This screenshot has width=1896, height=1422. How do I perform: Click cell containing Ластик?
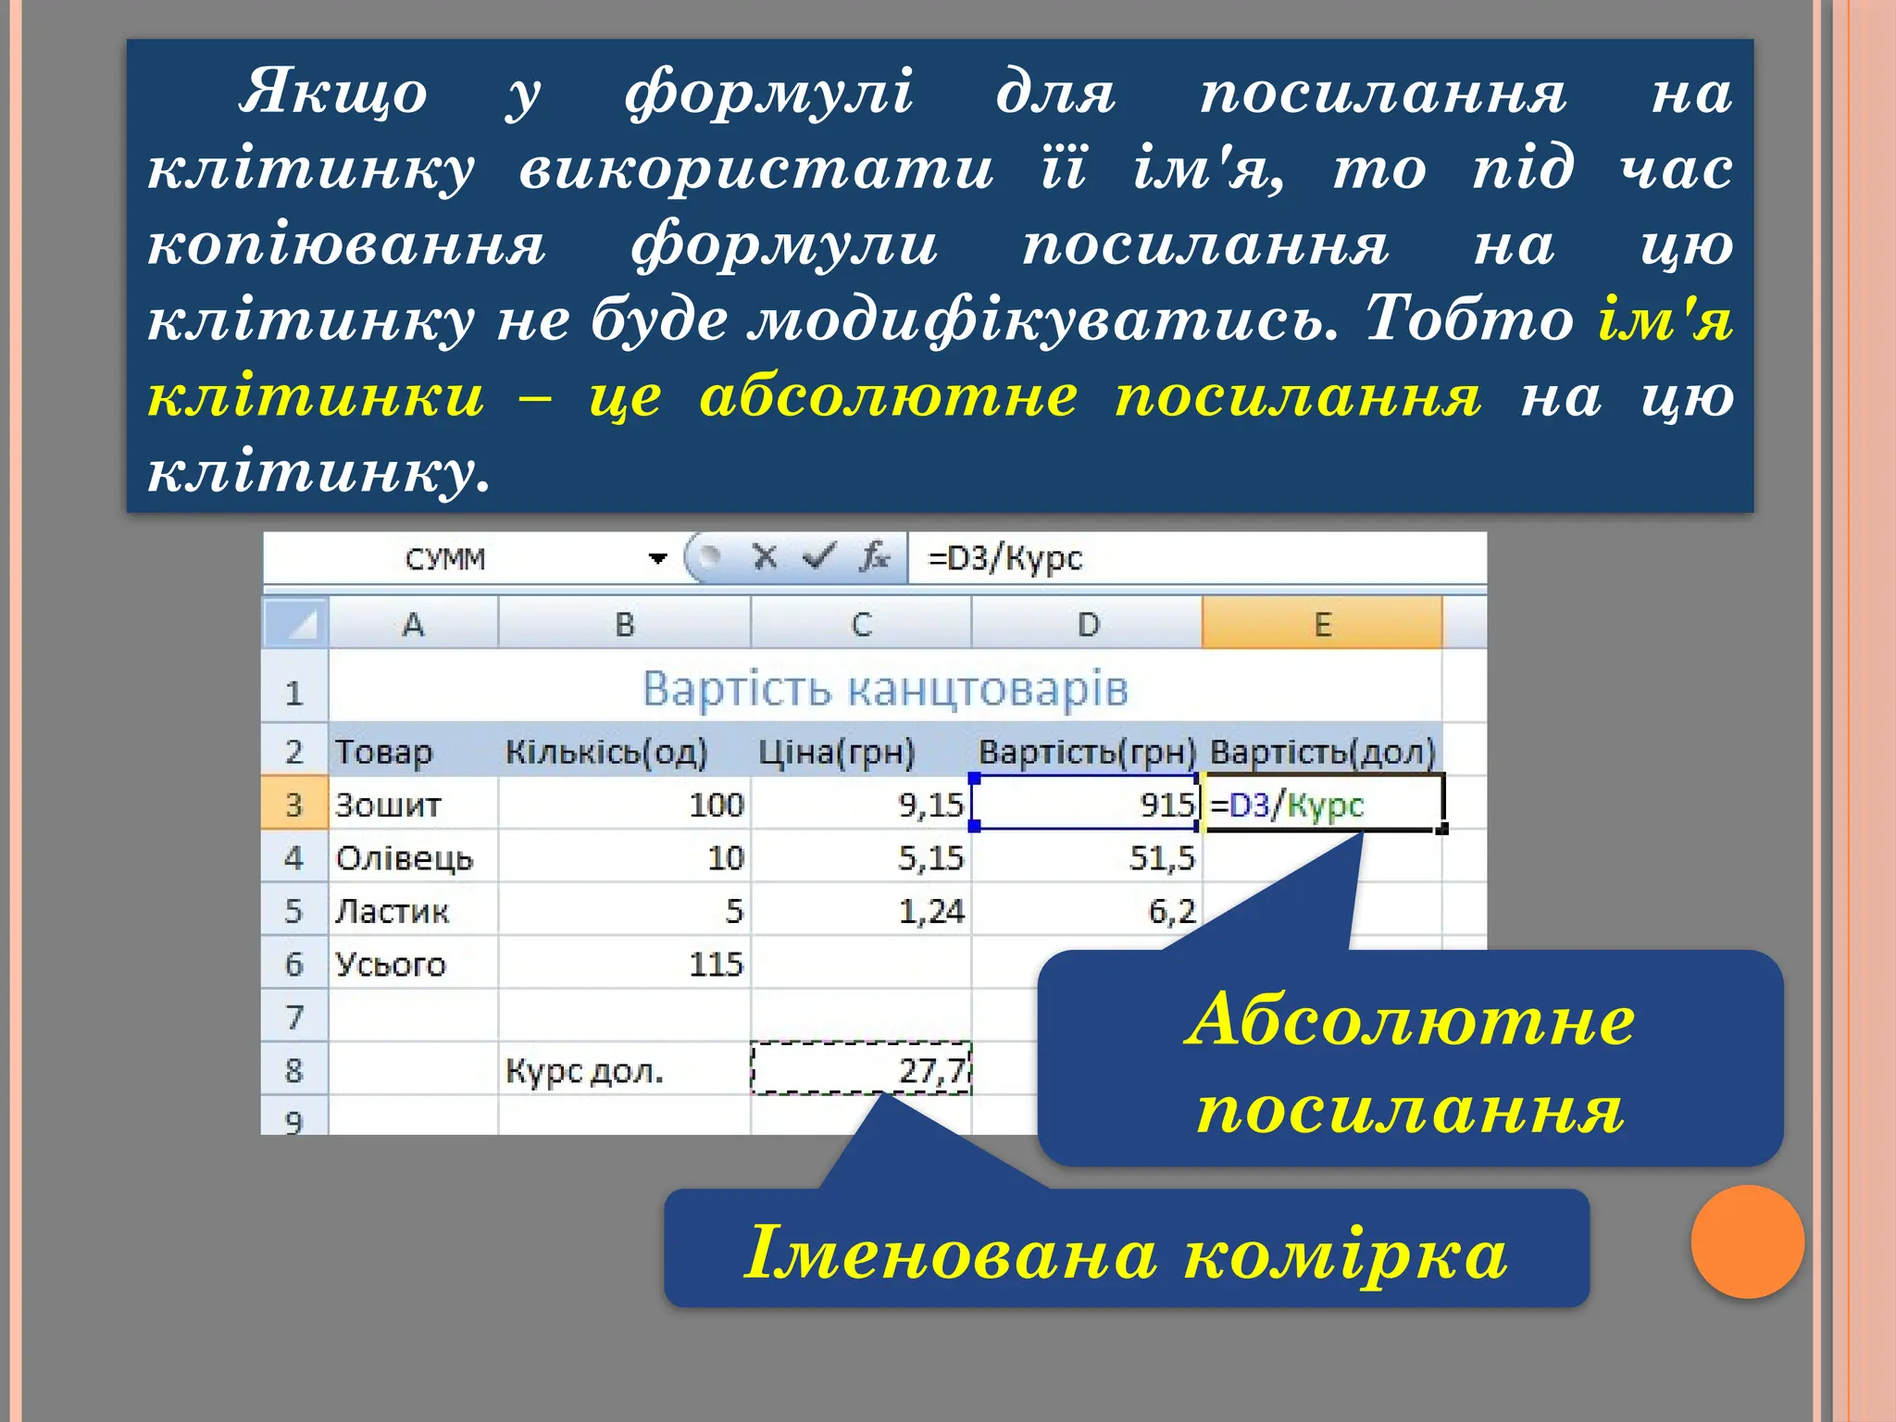pos(414,910)
